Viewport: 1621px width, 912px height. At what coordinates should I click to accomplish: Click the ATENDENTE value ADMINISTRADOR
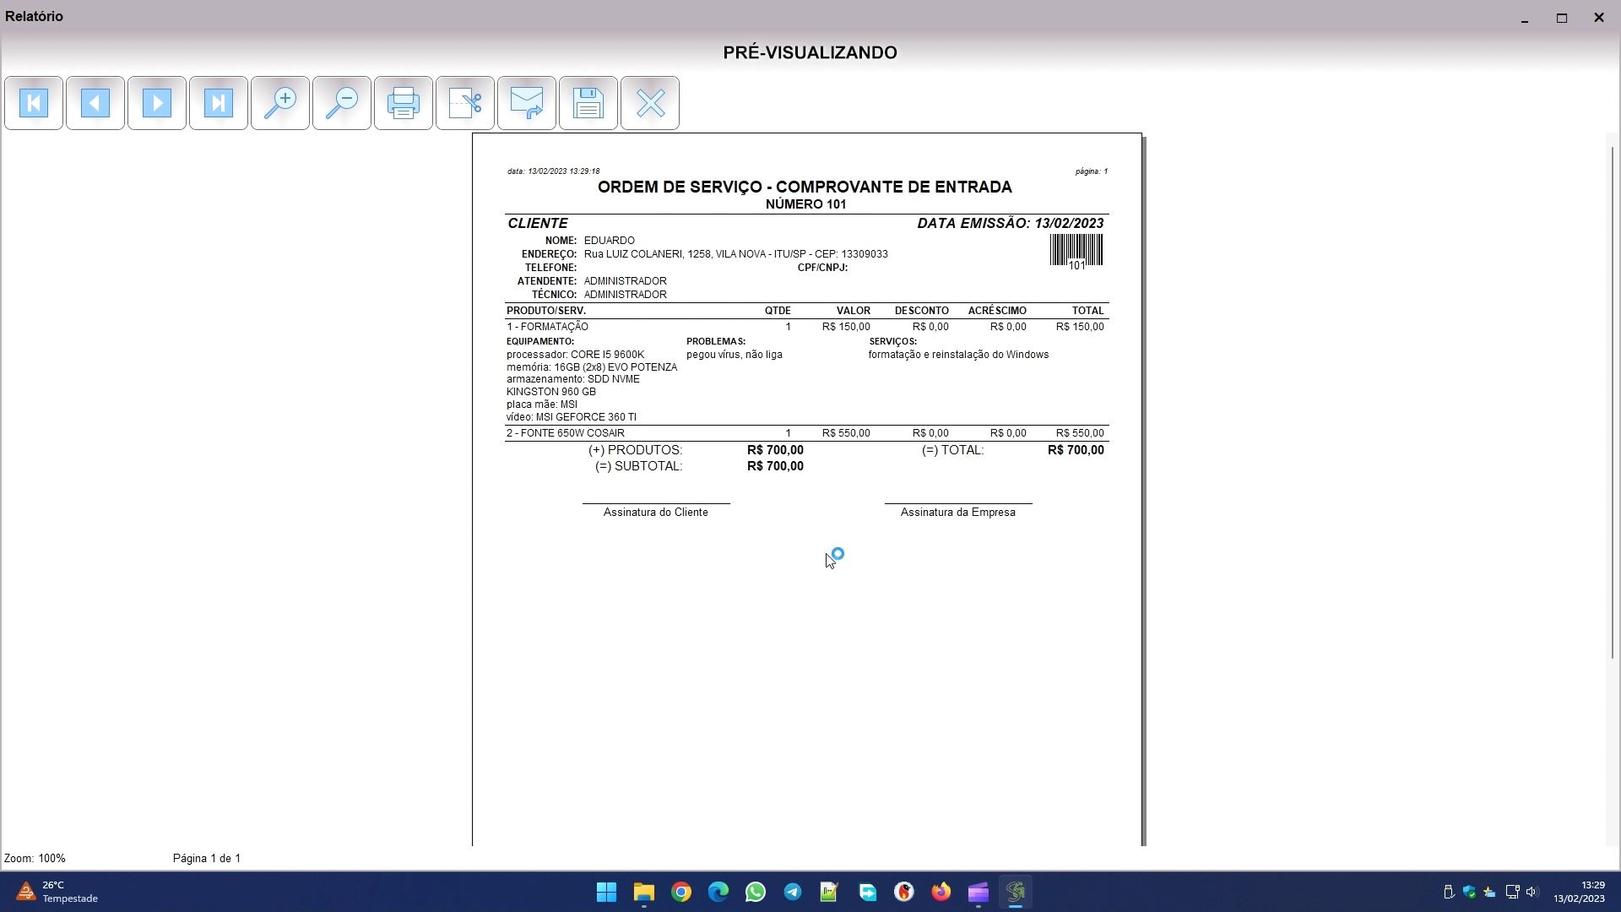tap(625, 281)
